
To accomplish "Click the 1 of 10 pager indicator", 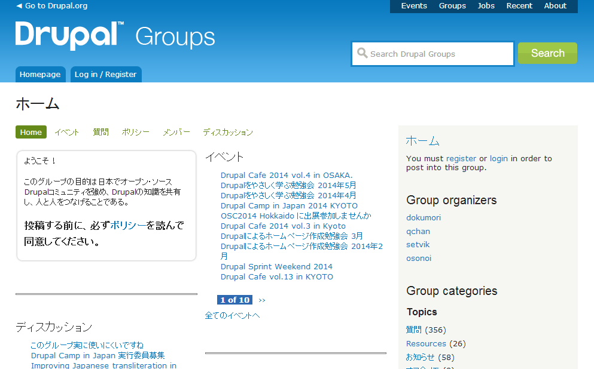I will 234,300.
